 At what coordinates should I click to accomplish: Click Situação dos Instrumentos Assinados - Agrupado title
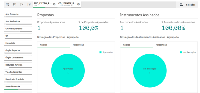point(149,37)
